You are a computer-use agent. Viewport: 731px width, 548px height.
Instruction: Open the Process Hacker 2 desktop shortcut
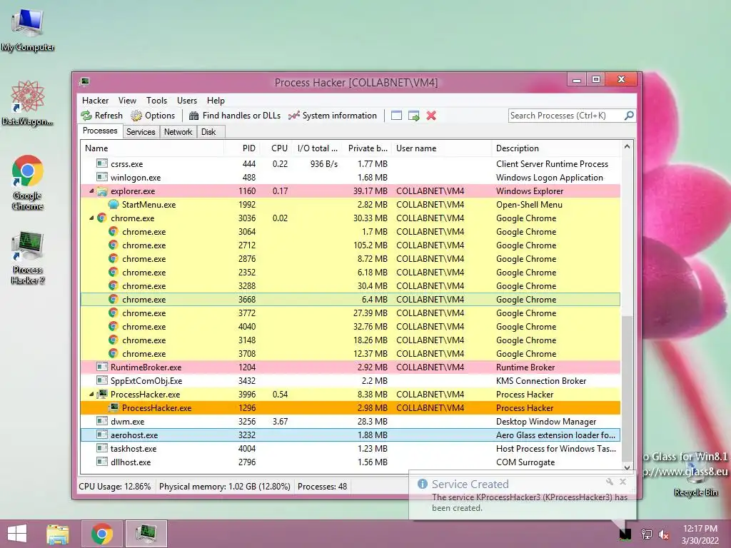(x=28, y=258)
